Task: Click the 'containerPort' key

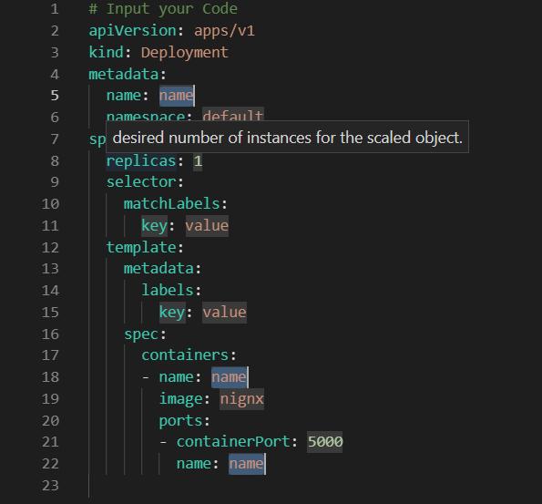Action: (x=233, y=442)
